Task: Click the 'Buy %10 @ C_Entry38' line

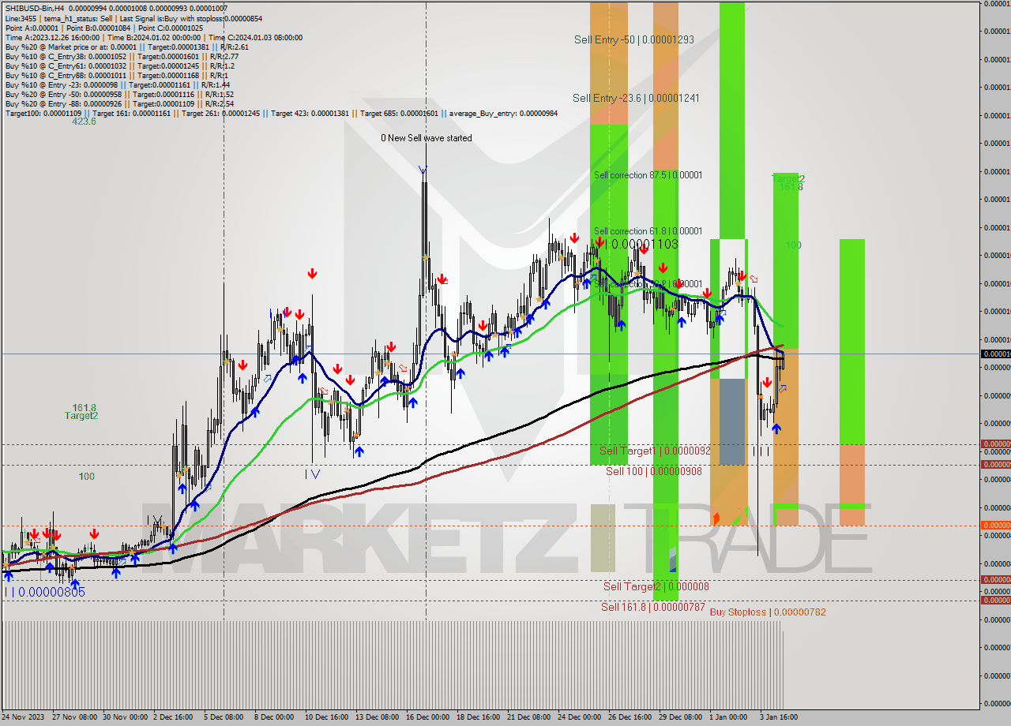Action: [x=122, y=56]
